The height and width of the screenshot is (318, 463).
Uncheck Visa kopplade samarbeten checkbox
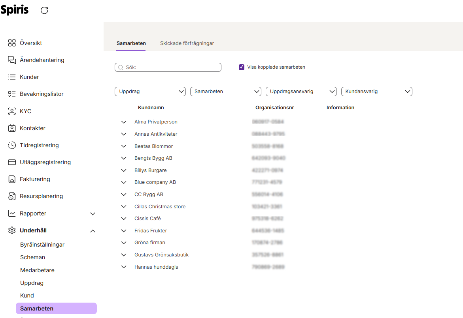(242, 67)
